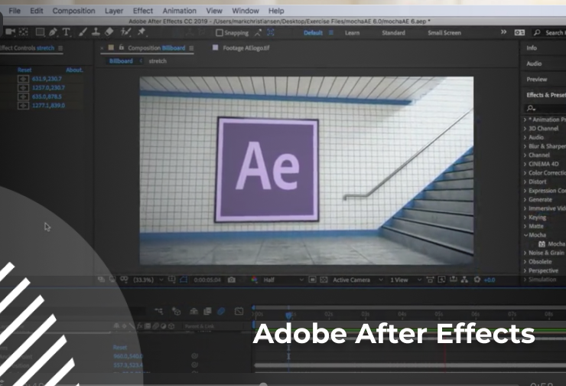Open the Animation menu
The width and height of the screenshot is (566, 386).
[179, 11]
